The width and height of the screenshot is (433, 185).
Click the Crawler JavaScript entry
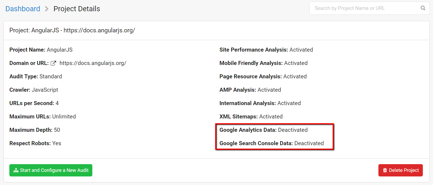point(34,90)
